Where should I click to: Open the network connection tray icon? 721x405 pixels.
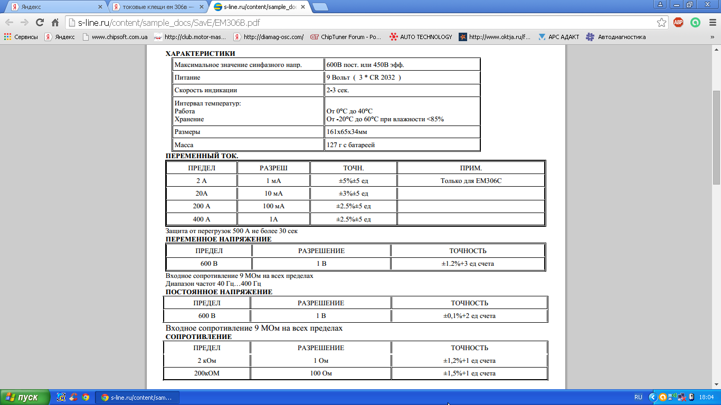pos(672,398)
